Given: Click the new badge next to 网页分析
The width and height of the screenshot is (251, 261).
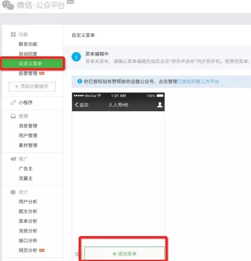Looking at the screenshot, I should pyautogui.click(x=42, y=250).
